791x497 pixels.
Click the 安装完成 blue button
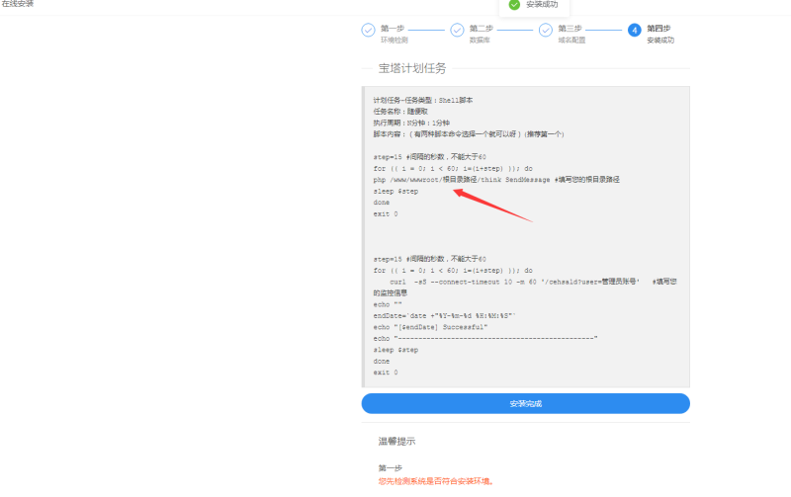tap(525, 404)
